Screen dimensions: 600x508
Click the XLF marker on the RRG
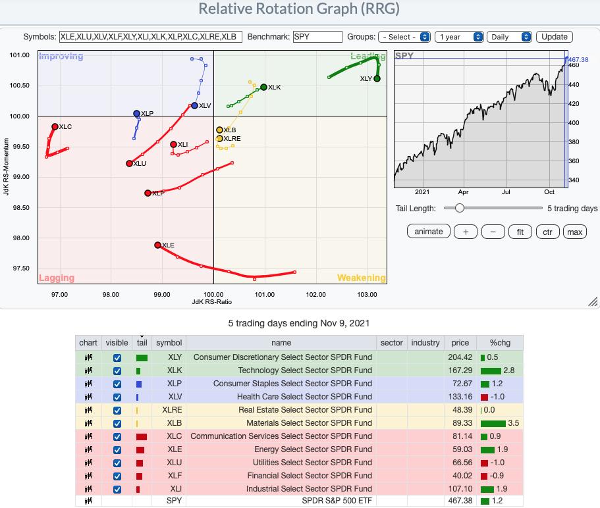tap(148, 193)
